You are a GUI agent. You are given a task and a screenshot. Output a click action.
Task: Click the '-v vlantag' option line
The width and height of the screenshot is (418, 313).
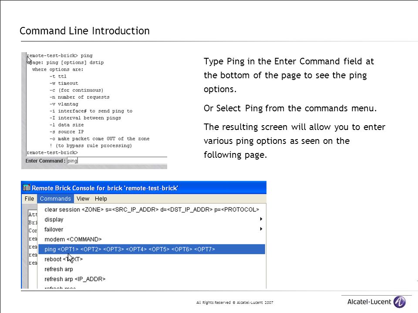(x=64, y=104)
